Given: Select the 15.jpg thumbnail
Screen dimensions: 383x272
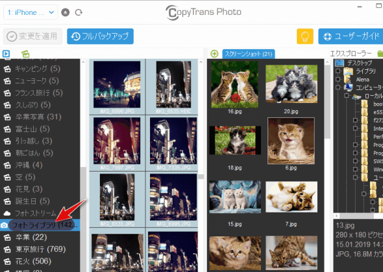Looking at the screenshot, I should [235, 197].
